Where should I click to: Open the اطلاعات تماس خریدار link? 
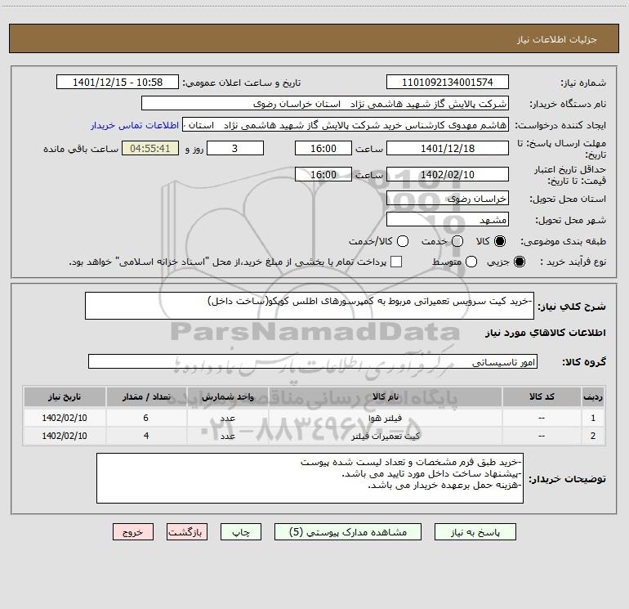click(135, 125)
